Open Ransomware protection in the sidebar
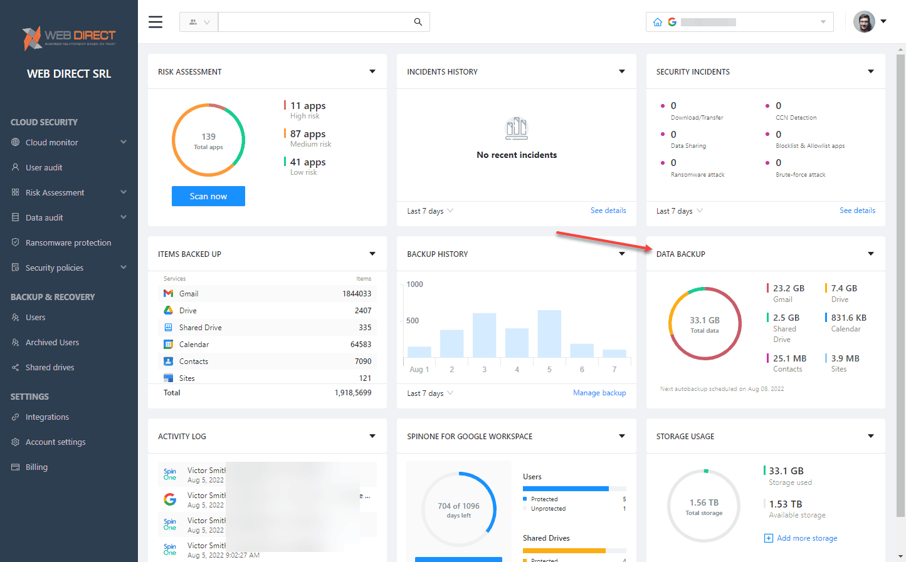 tap(69, 242)
